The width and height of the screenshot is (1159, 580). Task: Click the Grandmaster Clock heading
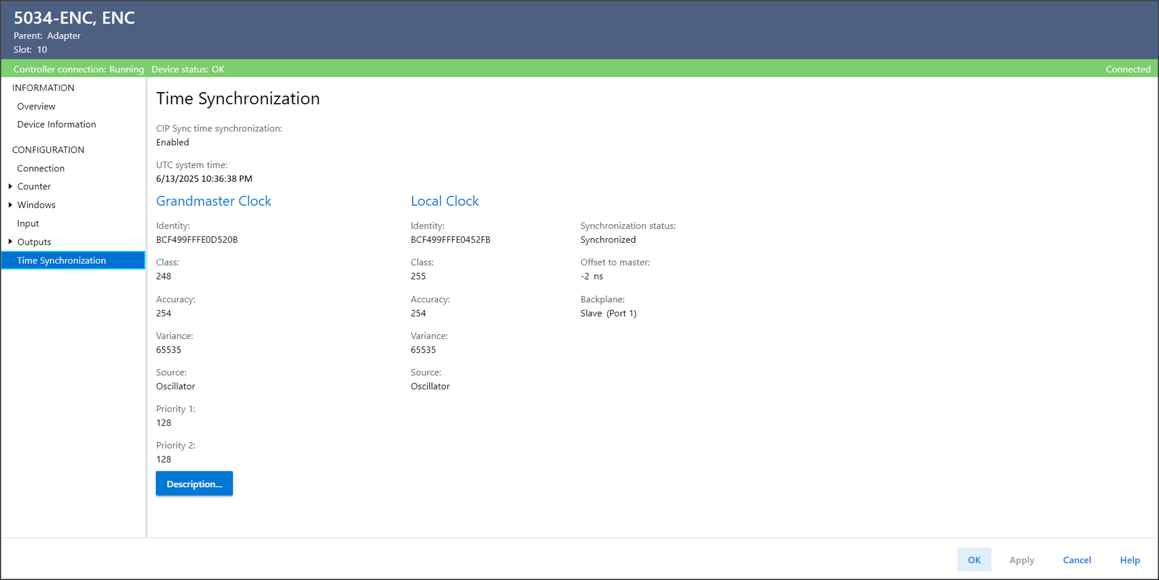coord(214,201)
